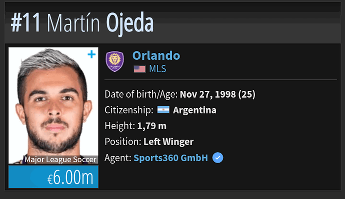Click the blue plus icon on the player photo

pyautogui.click(x=91, y=54)
